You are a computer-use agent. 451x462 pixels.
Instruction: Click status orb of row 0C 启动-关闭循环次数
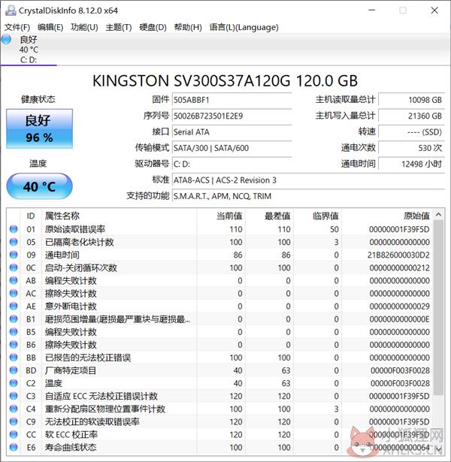14,267
